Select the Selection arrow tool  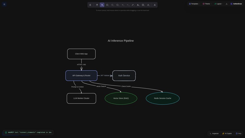pyautogui.click(x=102, y=5)
